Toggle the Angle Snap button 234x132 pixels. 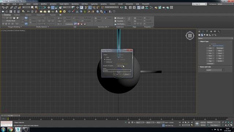90,7
